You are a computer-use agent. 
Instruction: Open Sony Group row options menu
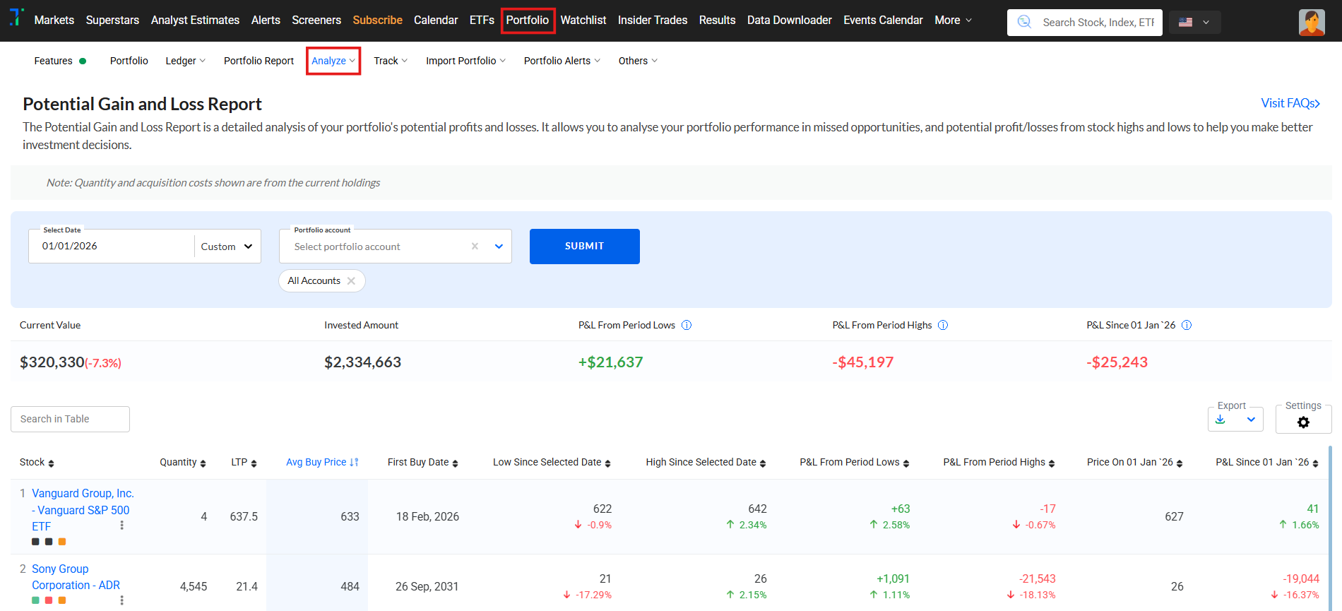pyautogui.click(x=122, y=600)
